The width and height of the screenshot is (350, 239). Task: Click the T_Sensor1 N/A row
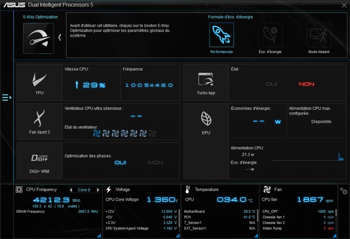click(x=220, y=222)
